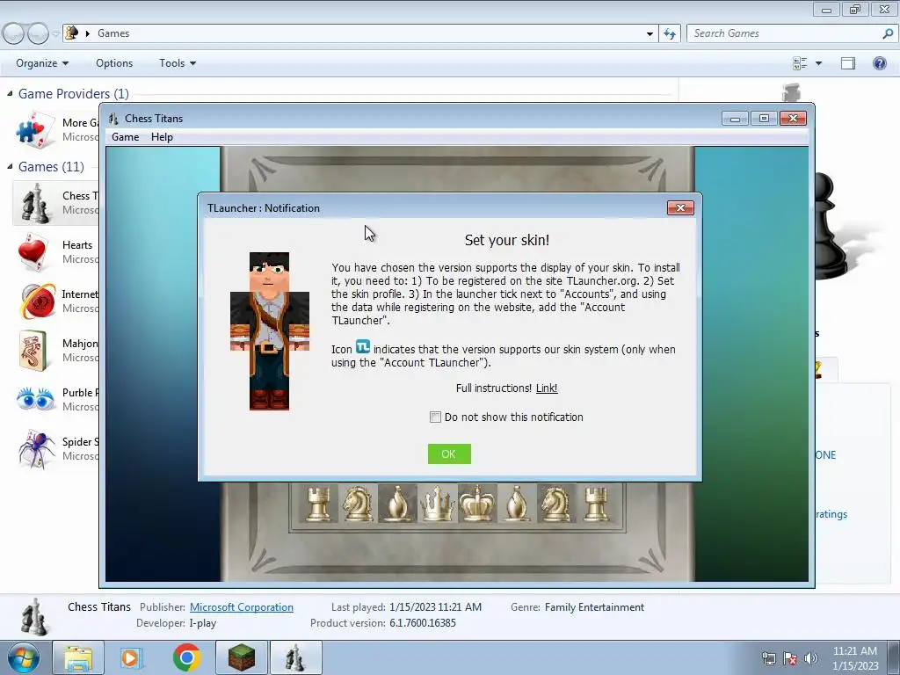The height and width of the screenshot is (675, 900).
Task: Open the view options dropdown arrow
Action: 818,63
